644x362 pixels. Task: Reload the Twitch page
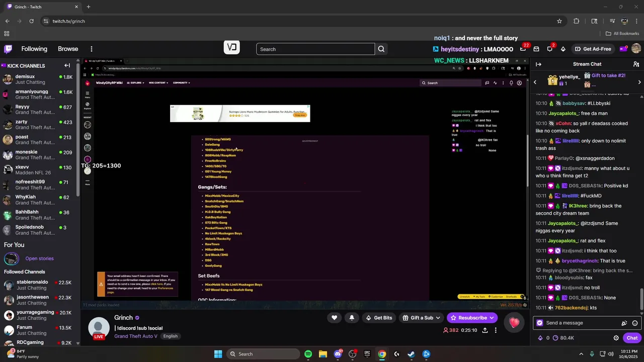[31, 21]
